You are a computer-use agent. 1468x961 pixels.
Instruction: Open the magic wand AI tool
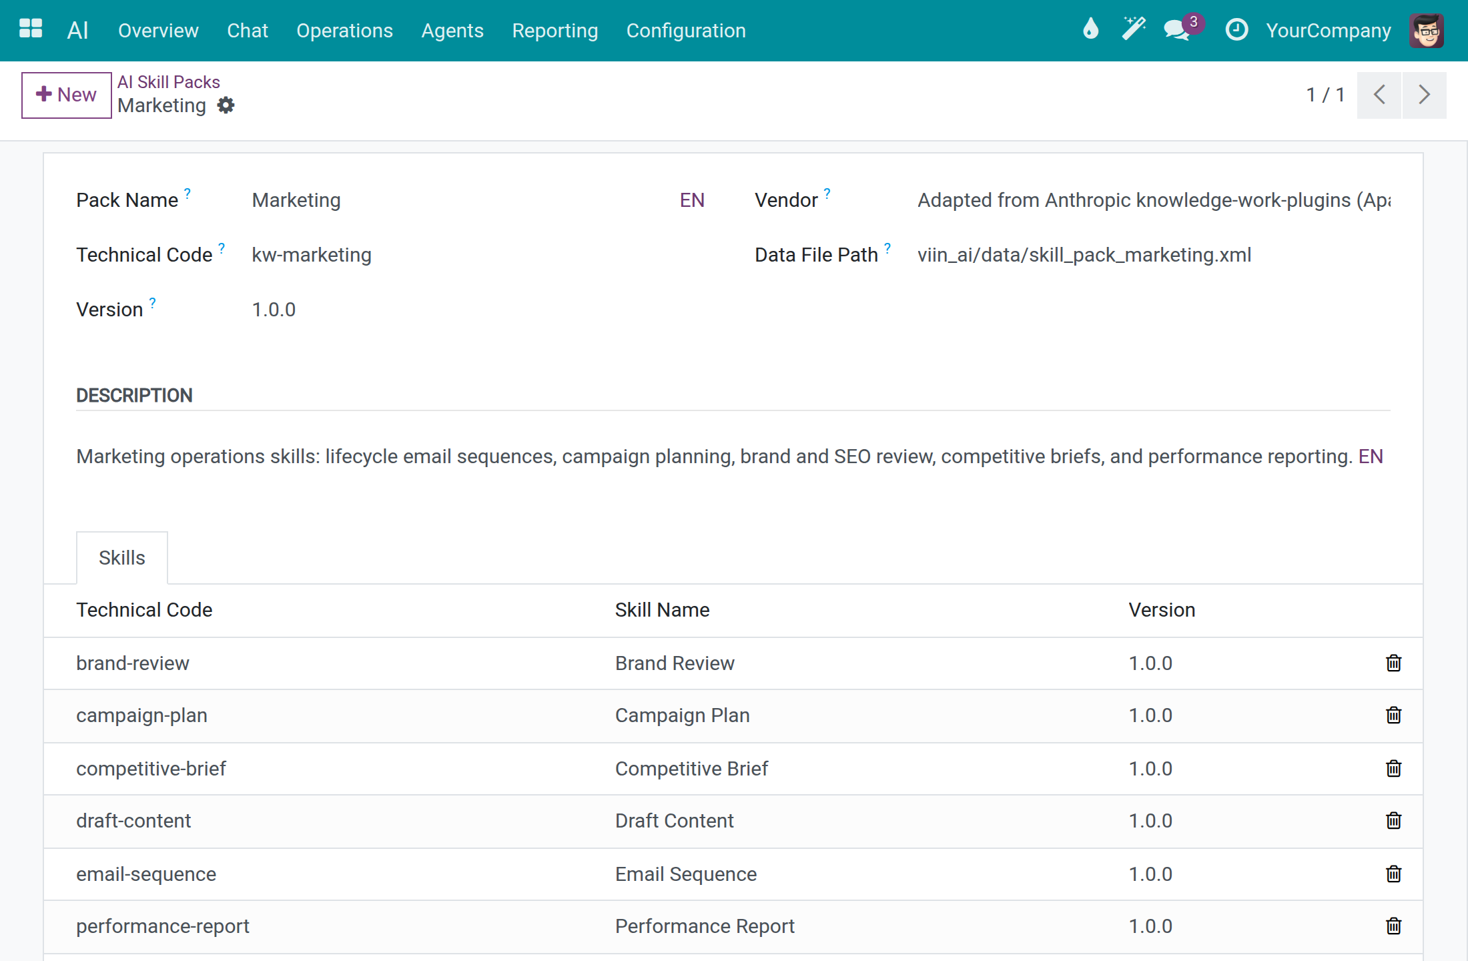(1133, 29)
